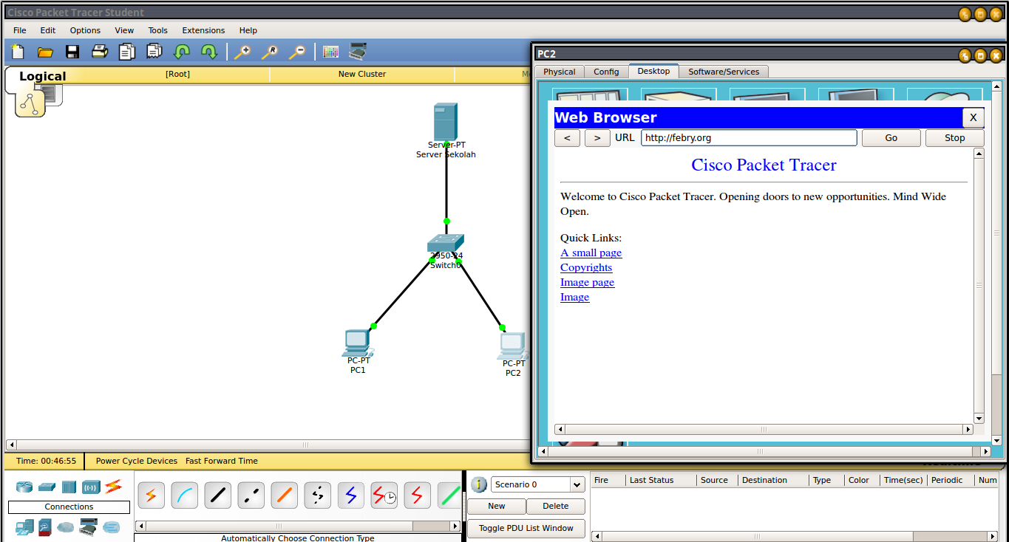Select the PC1 device in workspace
The image size is (1009, 542).
coord(358,343)
